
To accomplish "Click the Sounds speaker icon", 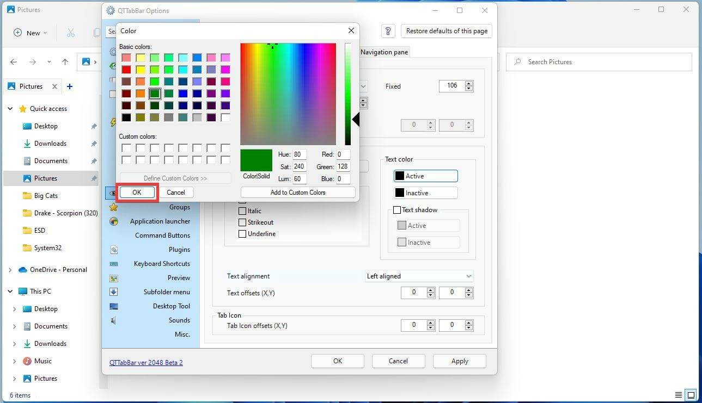I will pyautogui.click(x=113, y=320).
